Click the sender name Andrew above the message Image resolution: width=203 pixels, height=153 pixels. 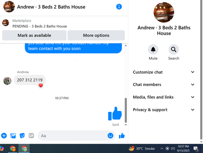click(23, 72)
